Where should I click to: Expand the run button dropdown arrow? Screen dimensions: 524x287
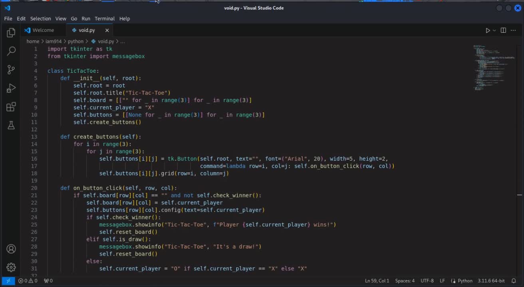coord(494,30)
